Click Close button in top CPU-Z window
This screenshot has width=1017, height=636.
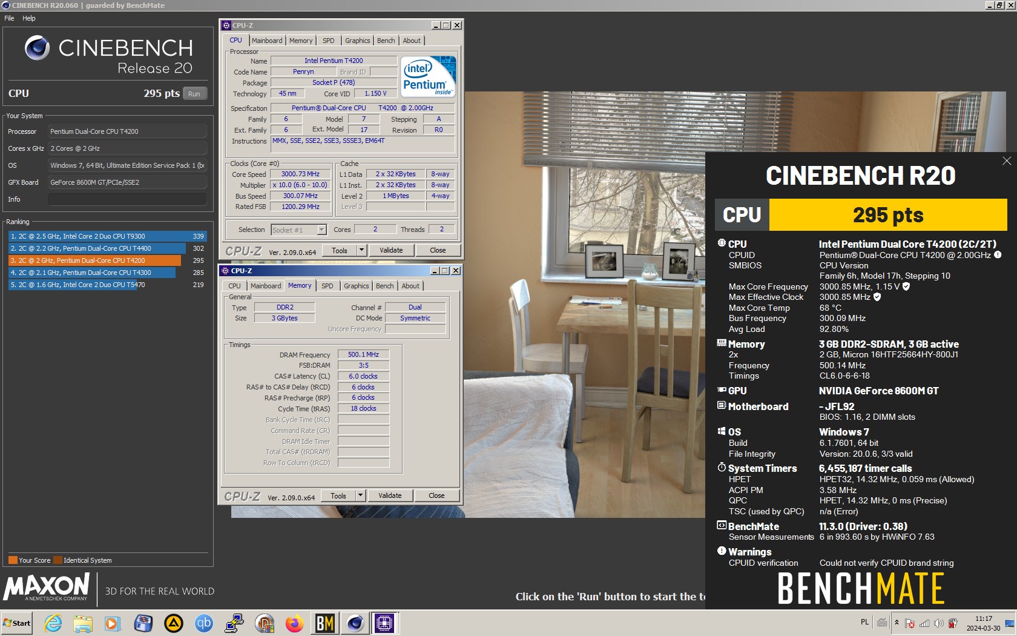tap(438, 250)
